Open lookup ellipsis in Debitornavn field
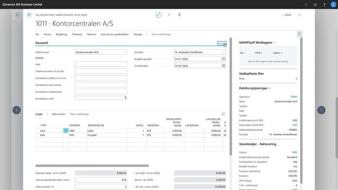338x190 pixels. 125,52
